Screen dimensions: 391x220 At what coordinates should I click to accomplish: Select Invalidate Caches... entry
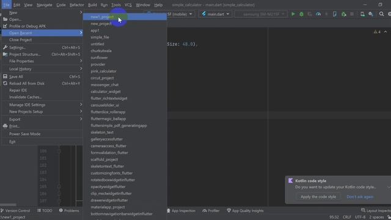(x=42, y=97)
